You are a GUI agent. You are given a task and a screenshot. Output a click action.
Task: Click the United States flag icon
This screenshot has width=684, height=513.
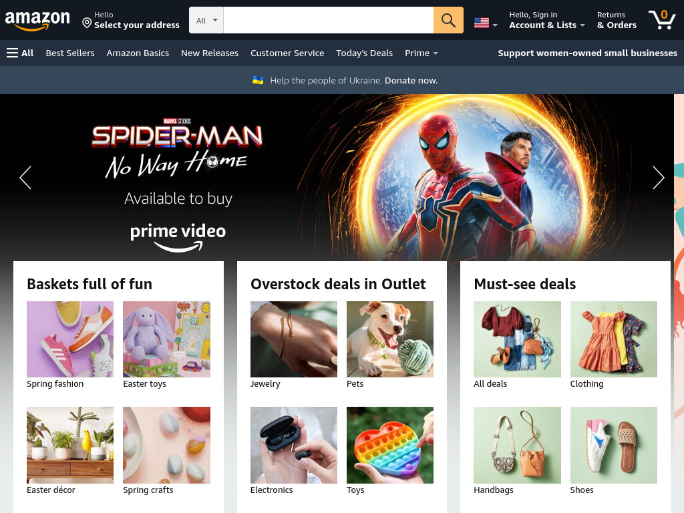[481, 23]
